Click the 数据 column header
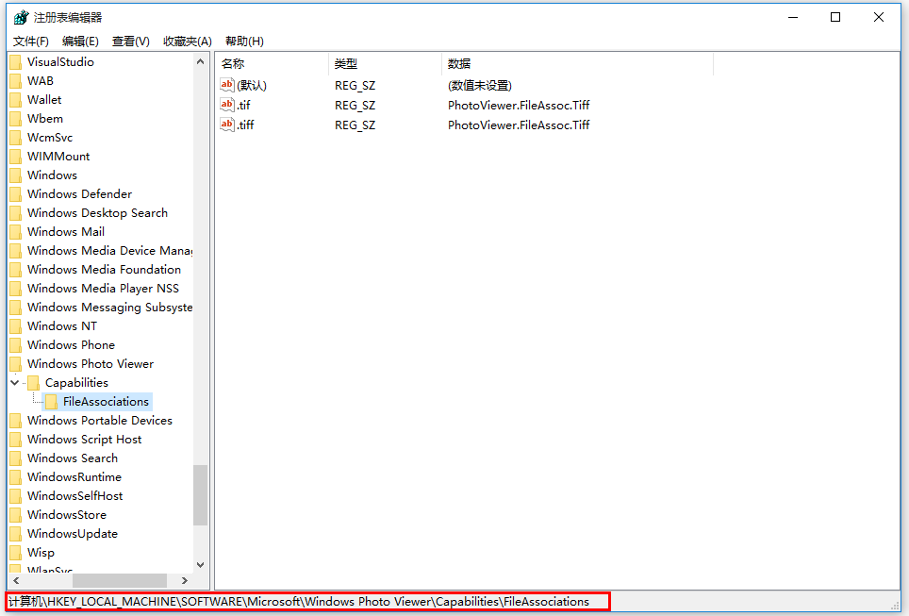The height and width of the screenshot is (616, 909). pos(458,63)
